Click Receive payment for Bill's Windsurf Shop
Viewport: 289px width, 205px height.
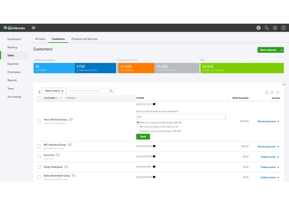click(x=267, y=146)
